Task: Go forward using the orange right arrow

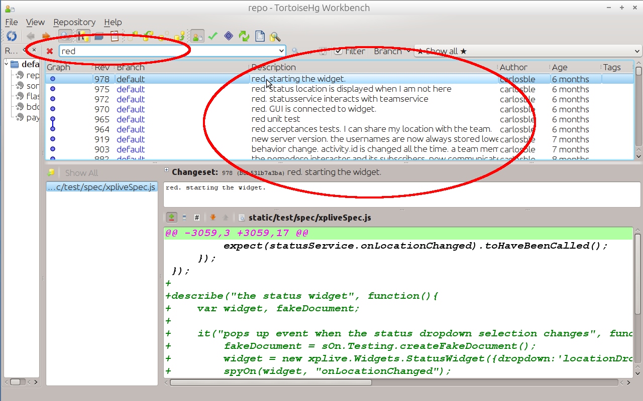Action: coord(46,36)
